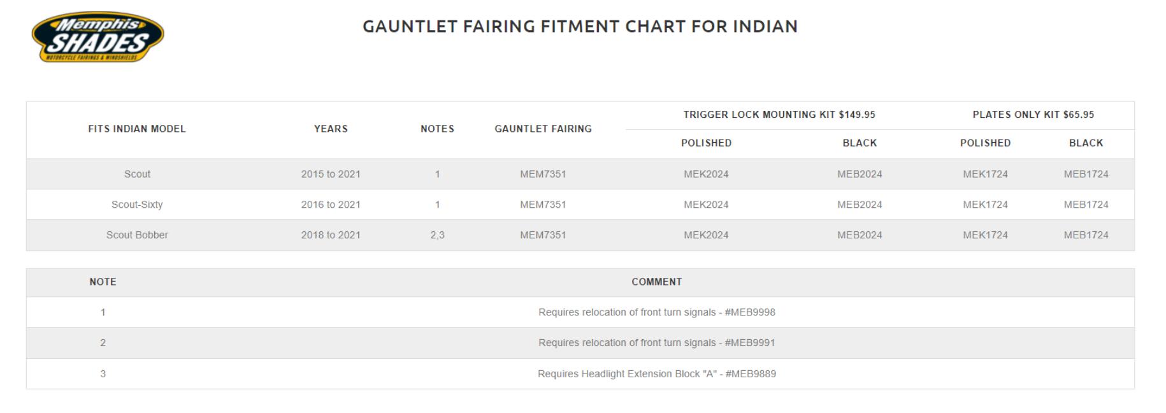Select the Scout Bobber model name cell
Image resolution: width=1166 pixels, height=413 pixels.
137,235
